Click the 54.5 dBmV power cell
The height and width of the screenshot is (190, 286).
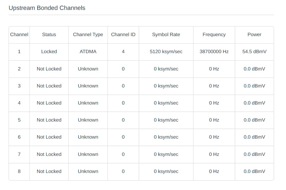[x=254, y=52]
